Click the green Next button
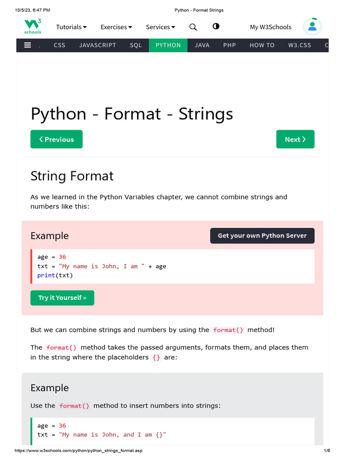This screenshot has height=461, width=345. [295, 139]
